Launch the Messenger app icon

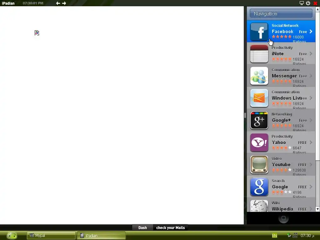pos(259,76)
